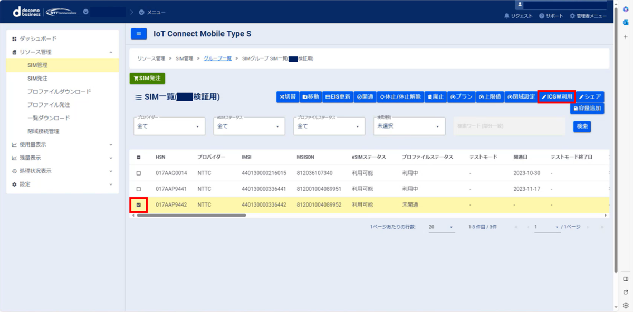Expand the 処理状況表示 sidebar section
633x312 pixels.
point(62,171)
